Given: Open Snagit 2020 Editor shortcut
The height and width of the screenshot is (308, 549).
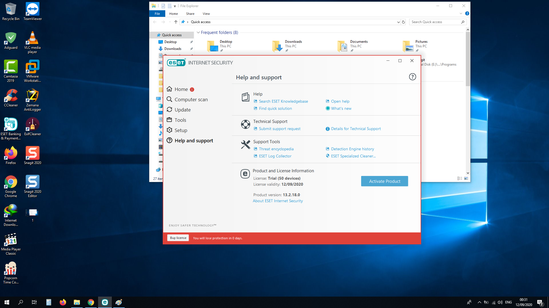Looking at the screenshot, I should pyautogui.click(x=33, y=186).
